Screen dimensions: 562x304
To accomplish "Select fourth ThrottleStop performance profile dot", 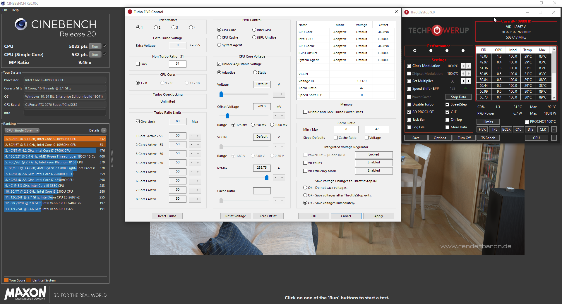I will pyautogui.click(x=463, y=51).
